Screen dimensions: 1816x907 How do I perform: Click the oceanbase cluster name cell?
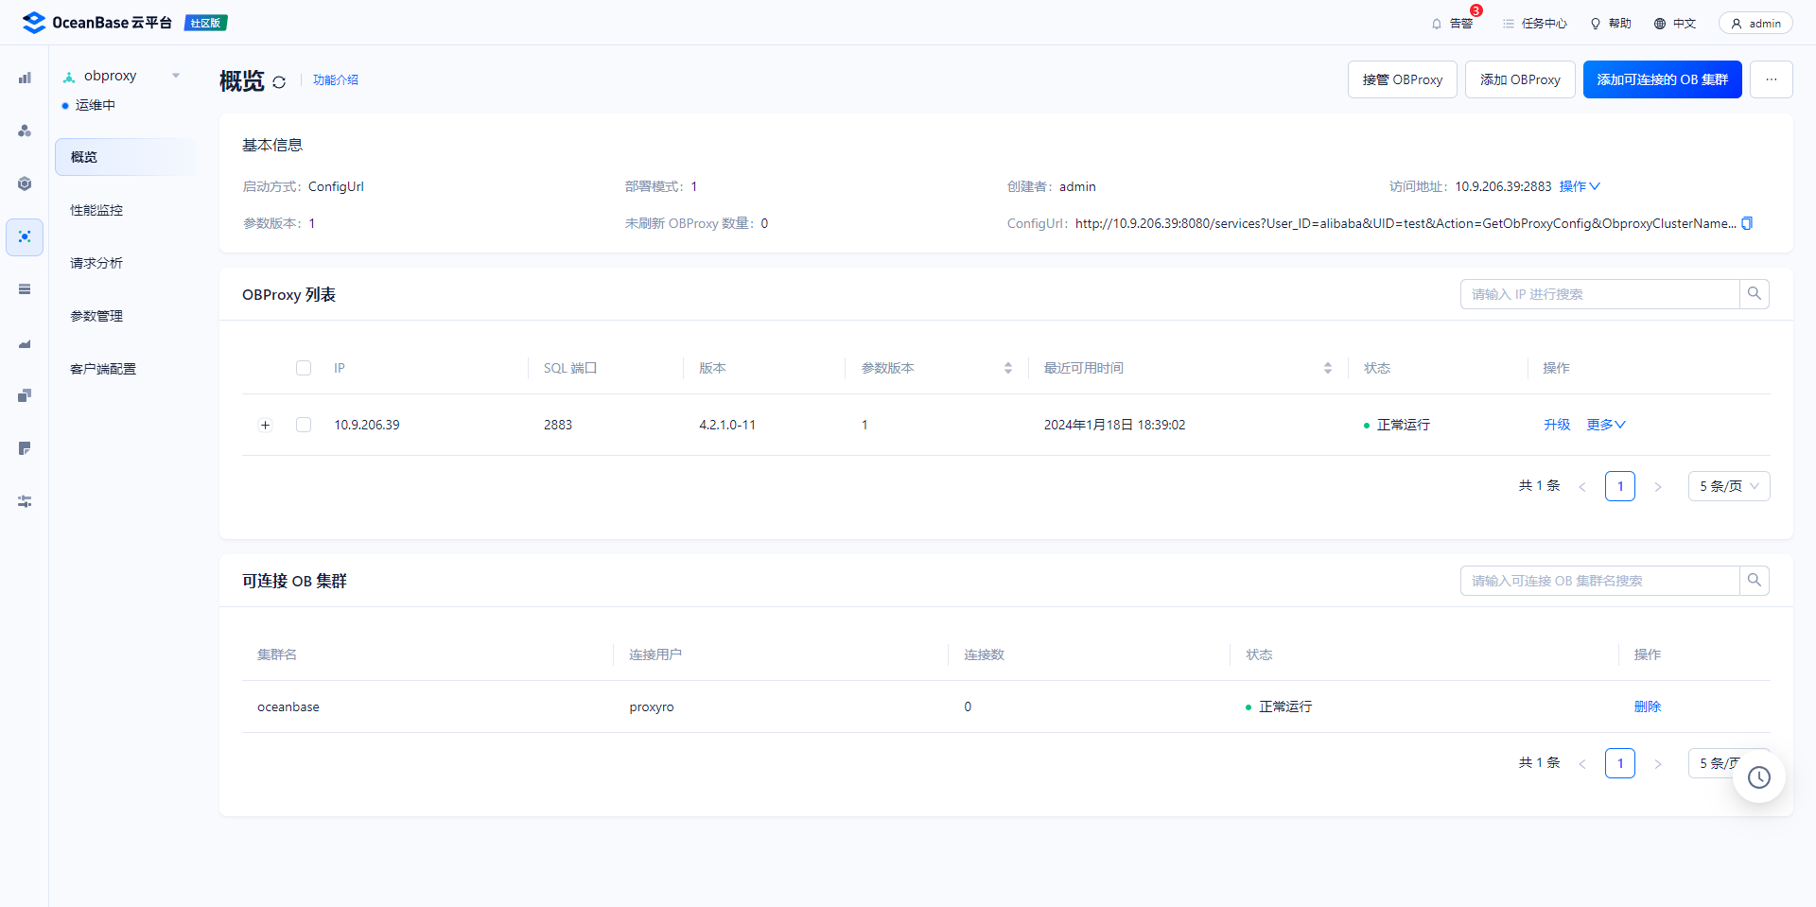288,706
